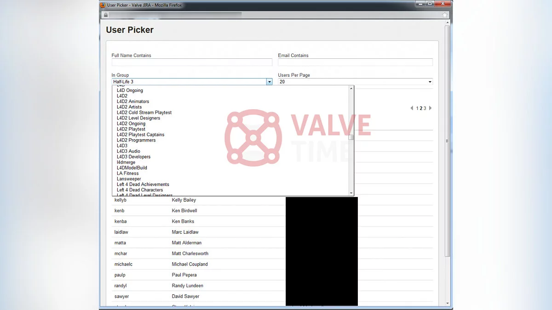Open the In Group dropdown arrow

point(269,82)
